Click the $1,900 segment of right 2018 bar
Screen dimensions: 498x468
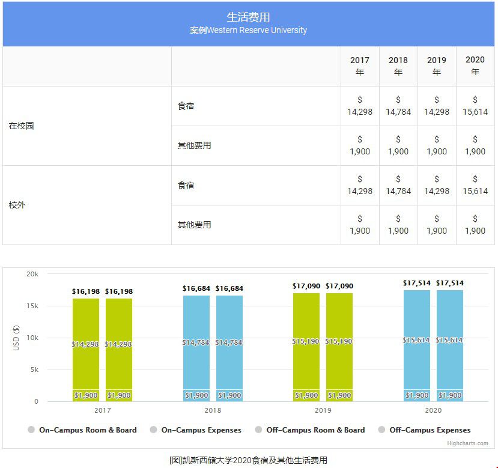click(229, 395)
